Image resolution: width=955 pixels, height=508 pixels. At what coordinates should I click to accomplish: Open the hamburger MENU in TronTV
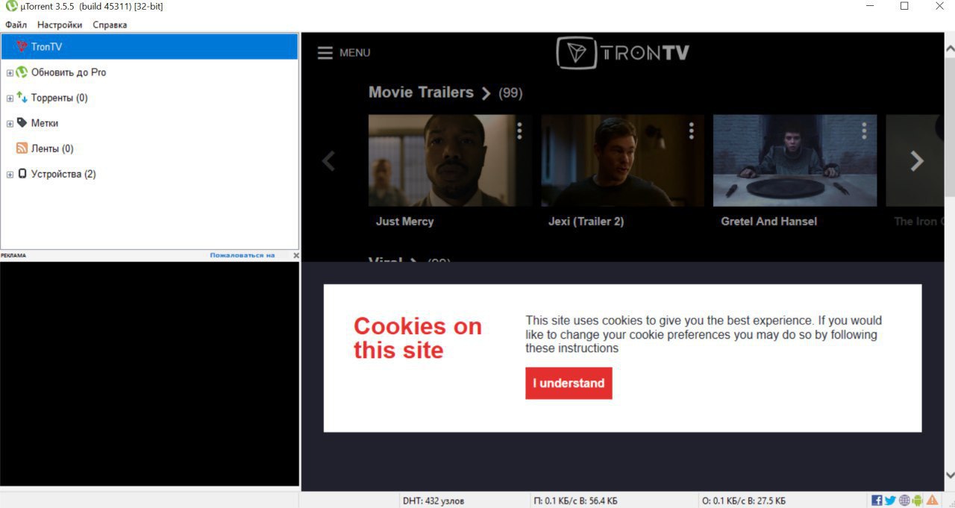click(x=343, y=53)
